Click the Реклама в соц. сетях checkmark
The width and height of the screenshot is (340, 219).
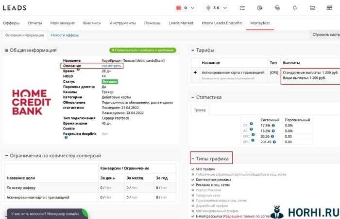pos(193,185)
